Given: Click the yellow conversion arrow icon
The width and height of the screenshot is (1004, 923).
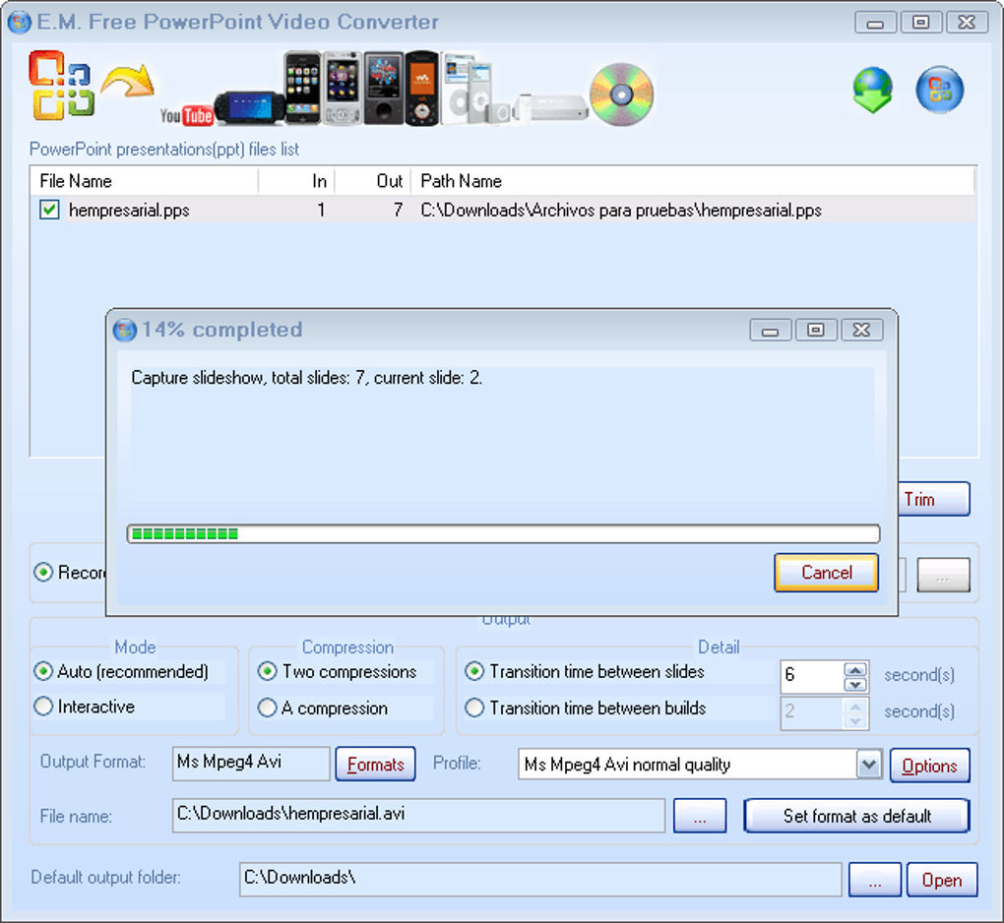Looking at the screenshot, I should tap(128, 82).
